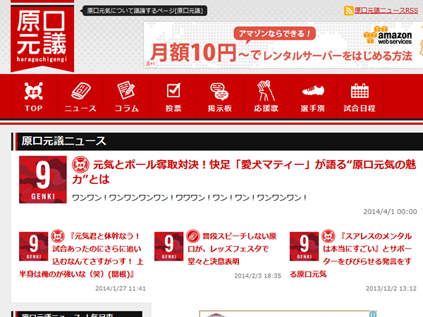Open the 原口元議ニュースRSS link
The width and height of the screenshot is (423, 317).
[386, 11]
